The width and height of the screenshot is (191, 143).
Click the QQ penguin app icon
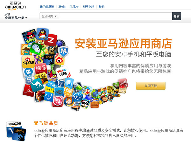pos(43,34)
